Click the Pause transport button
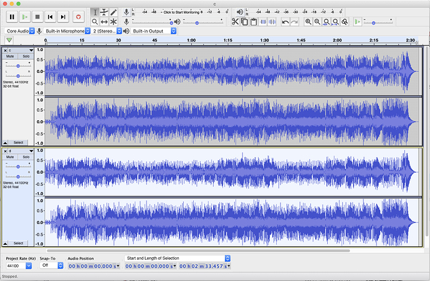The image size is (430, 281). pos(12,17)
